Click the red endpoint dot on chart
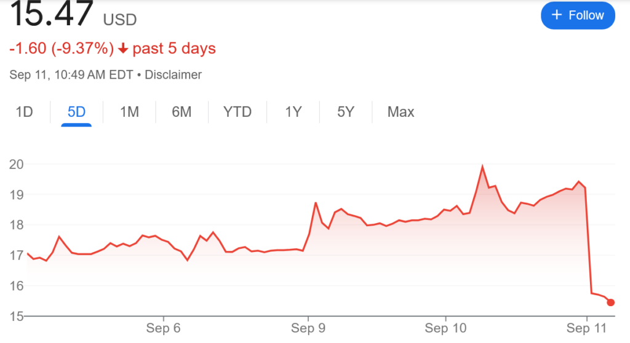The image size is (630, 343). coord(610,302)
